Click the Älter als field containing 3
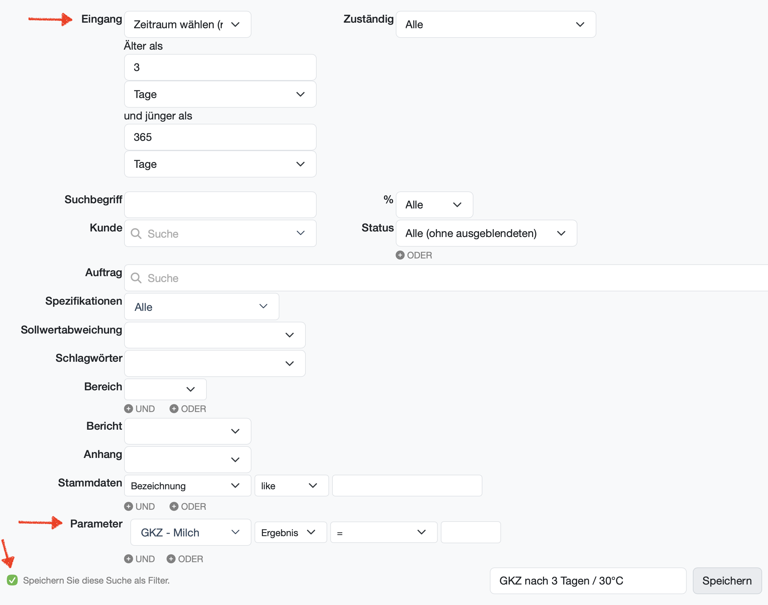This screenshot has height=605, width=768. coord(220,67)
